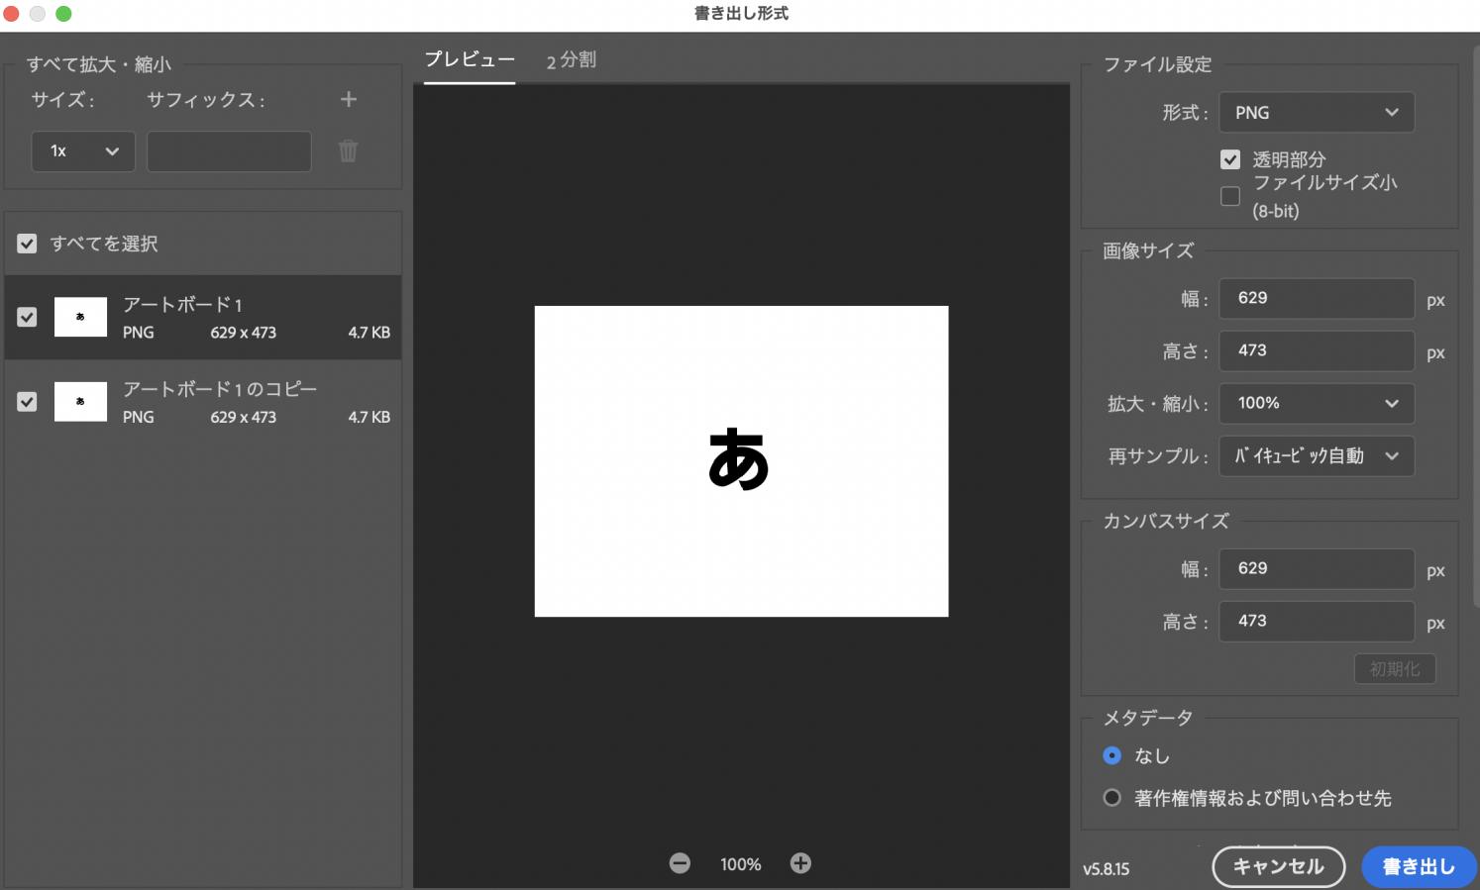Click the サフィックス input field
The image size is (1480, 890).
[x=228, y=150]
